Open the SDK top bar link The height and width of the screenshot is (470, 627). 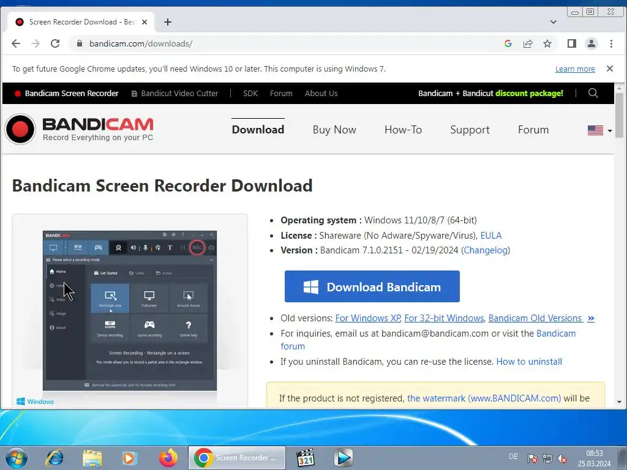click(x=250, y=94)
